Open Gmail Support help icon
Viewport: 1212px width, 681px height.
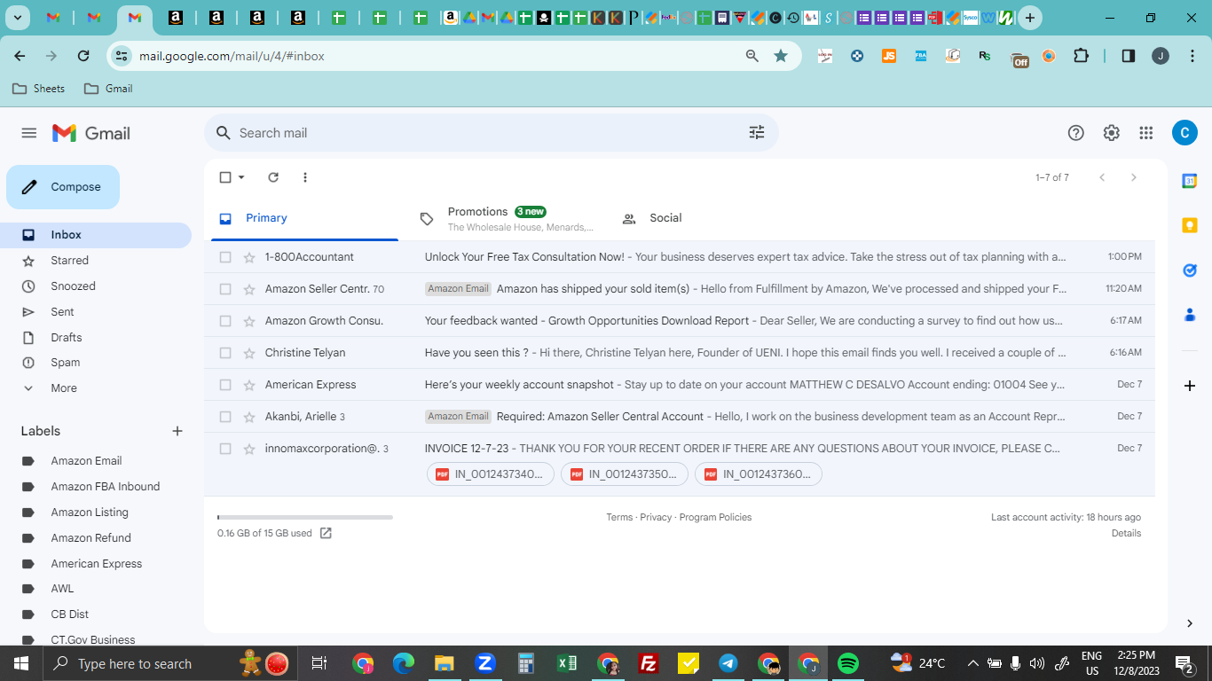(1076, 133)
